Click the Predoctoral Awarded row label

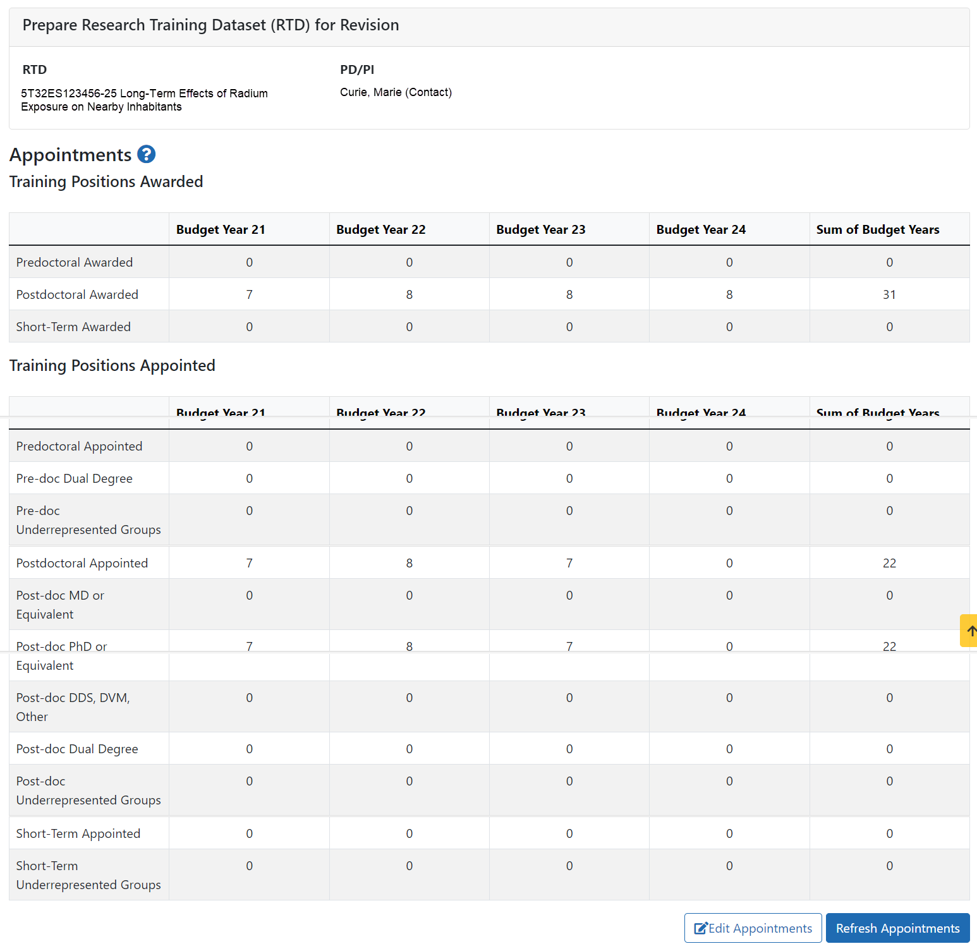pos(75,262)
